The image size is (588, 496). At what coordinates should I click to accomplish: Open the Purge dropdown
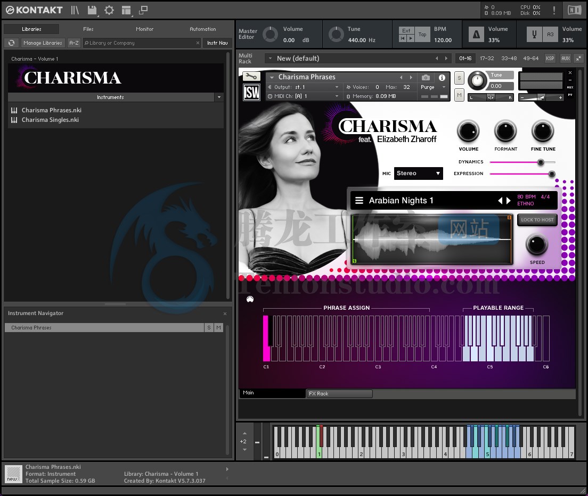point(433,87)
